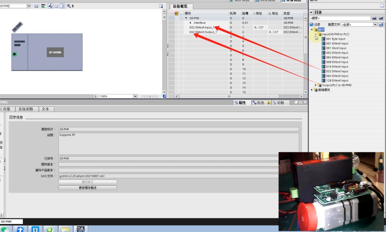Collapse the 模块 catalog folder

coord(312,29)
